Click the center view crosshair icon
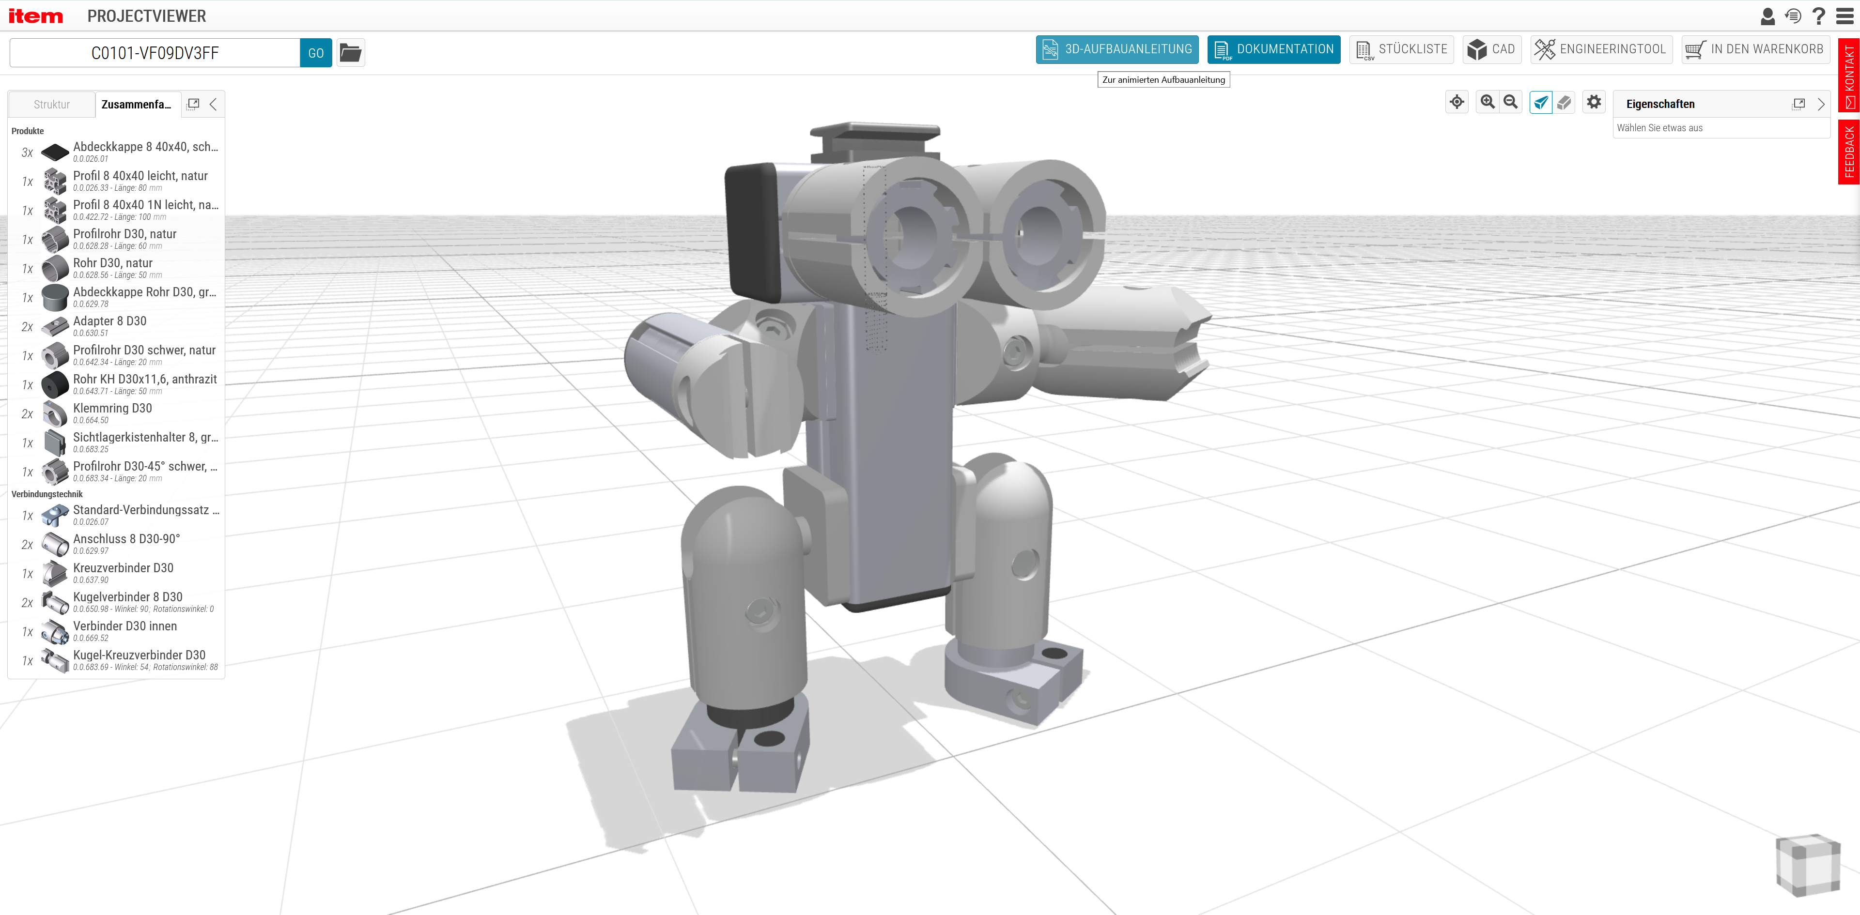 pos(1457,103)
